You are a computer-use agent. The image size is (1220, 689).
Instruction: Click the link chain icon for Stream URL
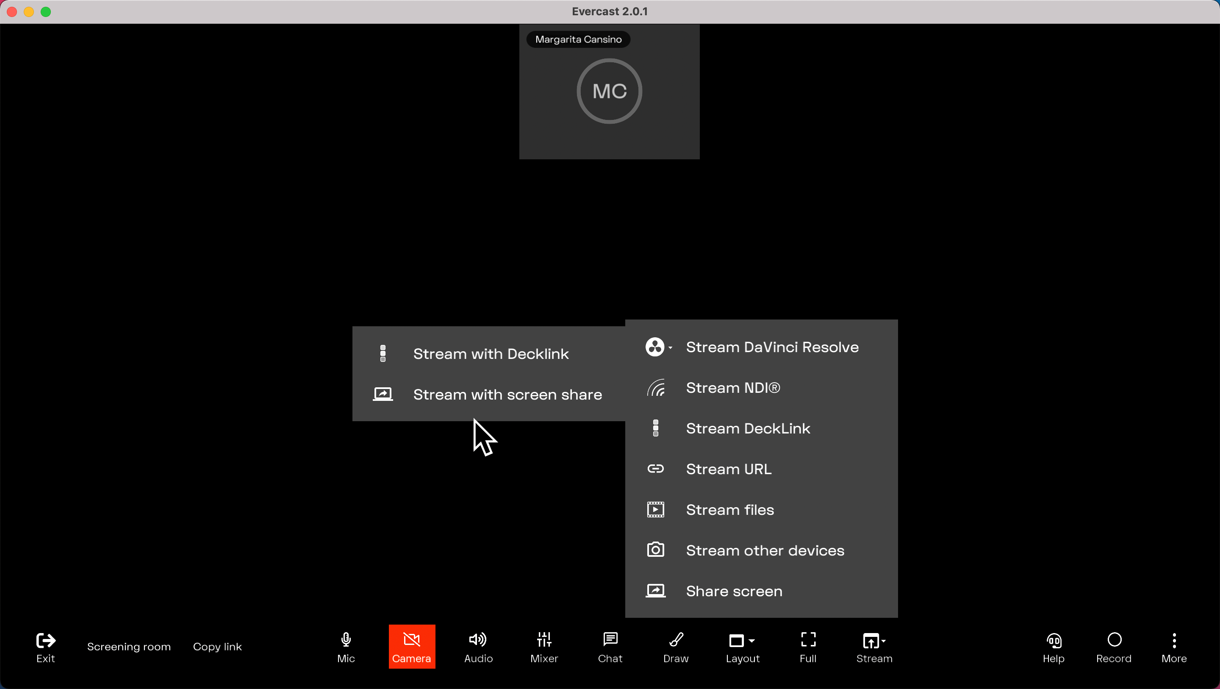tap(655, 469)
